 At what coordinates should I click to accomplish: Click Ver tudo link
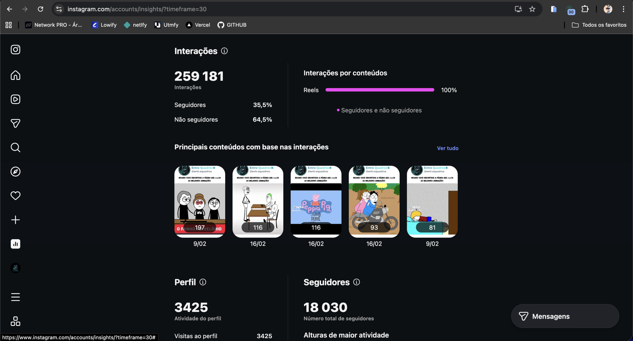[447, 148]
